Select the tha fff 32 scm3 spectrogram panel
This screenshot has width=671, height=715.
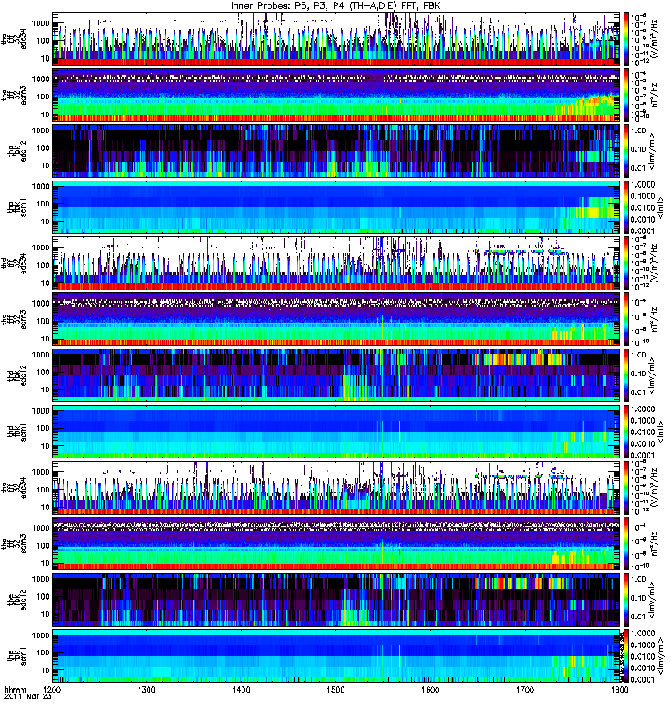tap(336, 95)
